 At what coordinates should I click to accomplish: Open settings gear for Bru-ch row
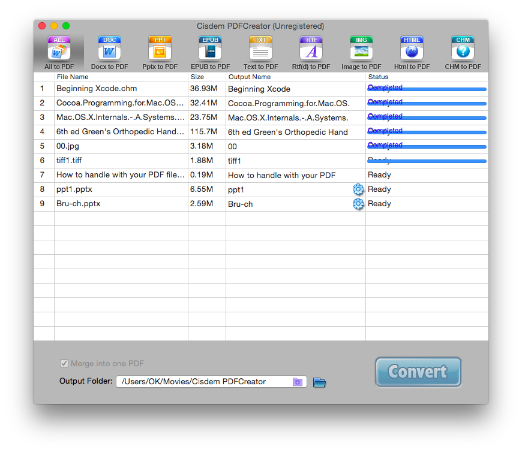coord(358,204)
